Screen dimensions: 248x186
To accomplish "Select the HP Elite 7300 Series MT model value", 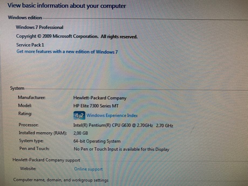I will pos(96,106).
